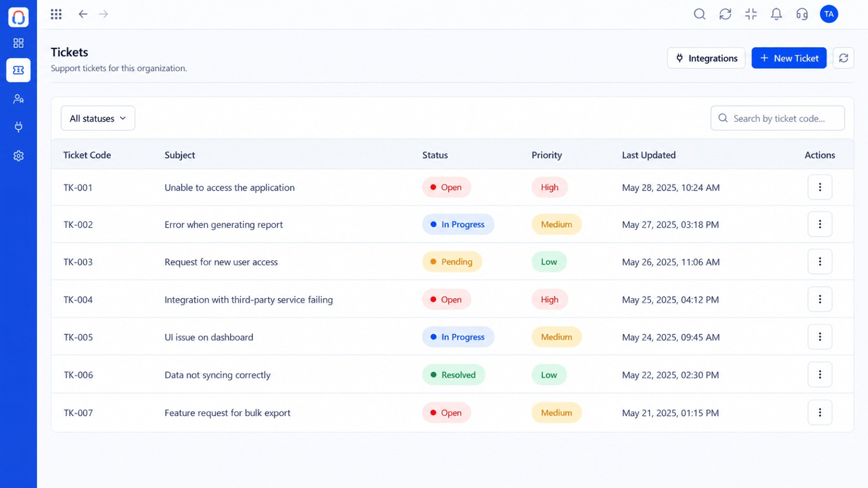Click the High priority badge of TK-004
This screenshot has height=488, width=868.
tap(550, 299)
